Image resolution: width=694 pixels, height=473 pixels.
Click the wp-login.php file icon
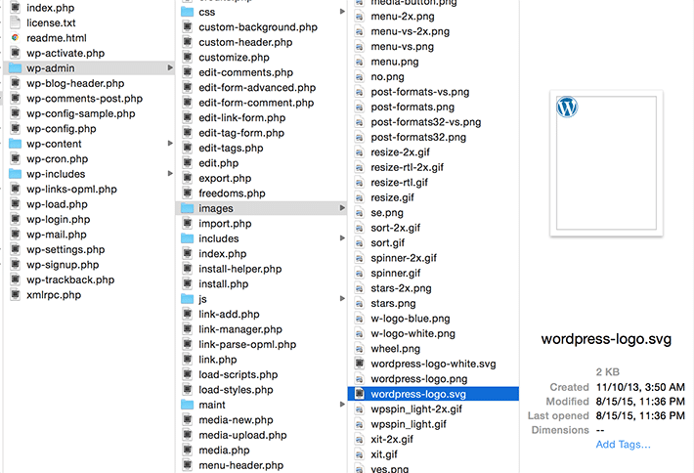16,220
